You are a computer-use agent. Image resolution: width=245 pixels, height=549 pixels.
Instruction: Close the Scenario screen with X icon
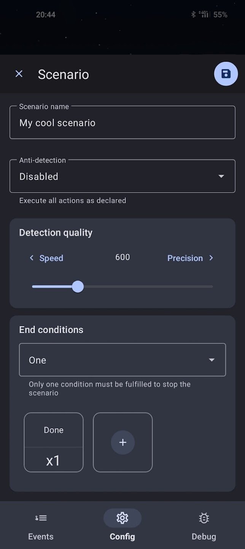(19, 74)
